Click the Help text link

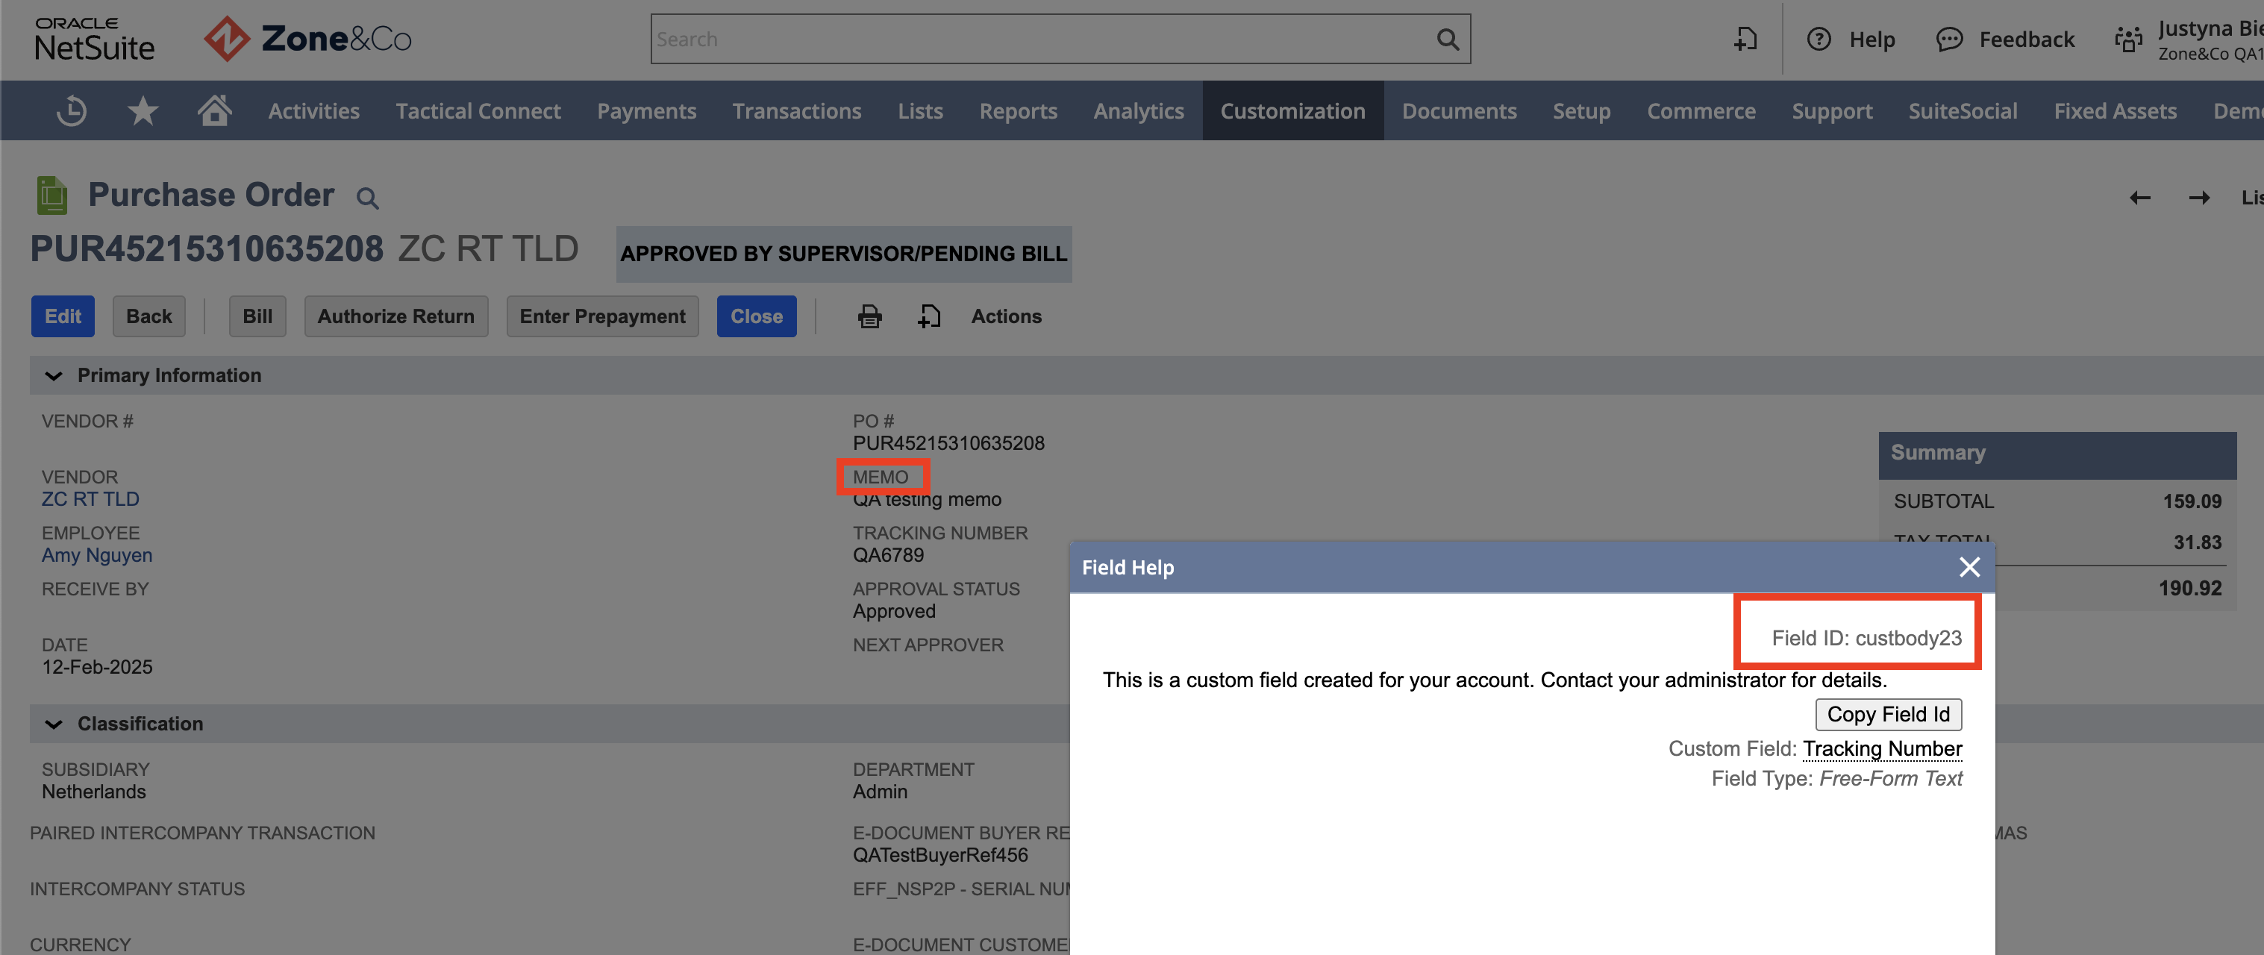[1871, 40]
